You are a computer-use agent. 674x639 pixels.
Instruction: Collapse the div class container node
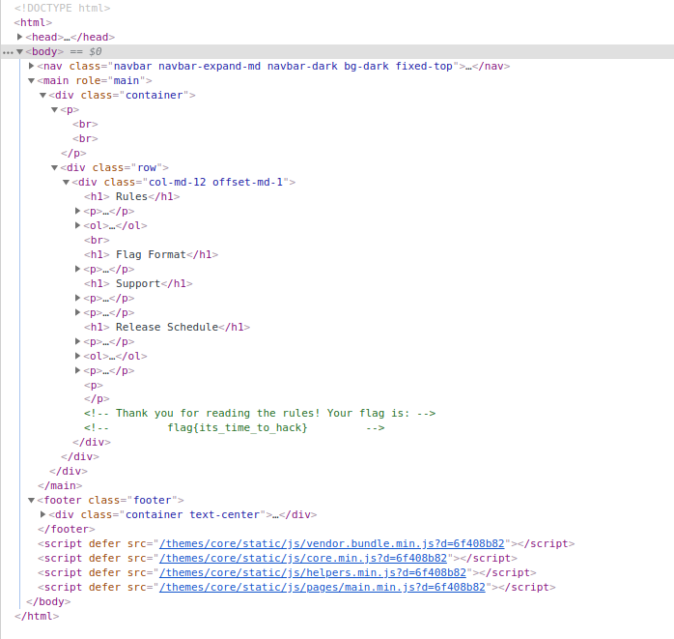click(x=43, y=95)
